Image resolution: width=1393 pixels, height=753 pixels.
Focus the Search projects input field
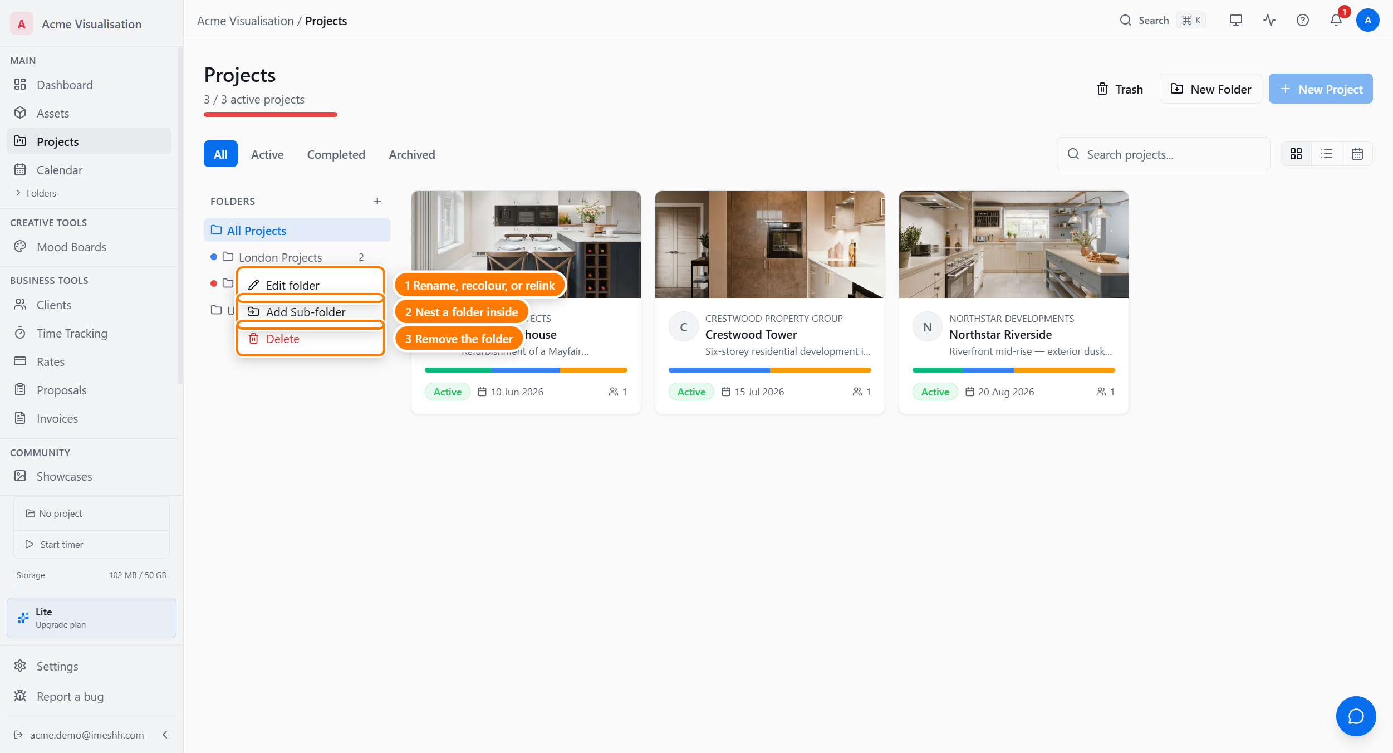[1163, 154]
